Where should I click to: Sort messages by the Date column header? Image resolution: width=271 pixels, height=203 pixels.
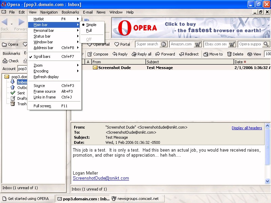(x=252, y=62)
